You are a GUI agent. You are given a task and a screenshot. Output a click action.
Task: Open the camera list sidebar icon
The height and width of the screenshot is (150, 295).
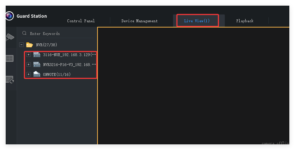[x=10, y=37]
